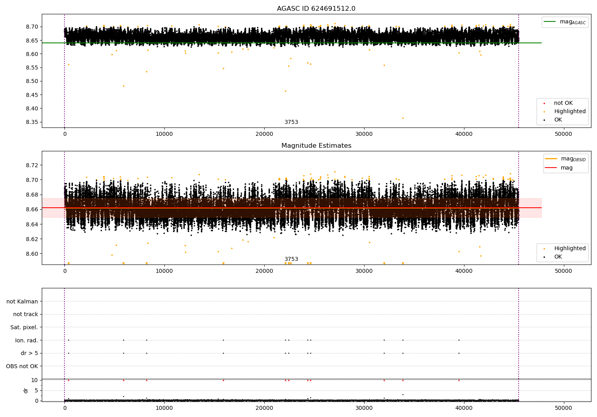Click the 'not track' row label

click(x=25, y=314)
